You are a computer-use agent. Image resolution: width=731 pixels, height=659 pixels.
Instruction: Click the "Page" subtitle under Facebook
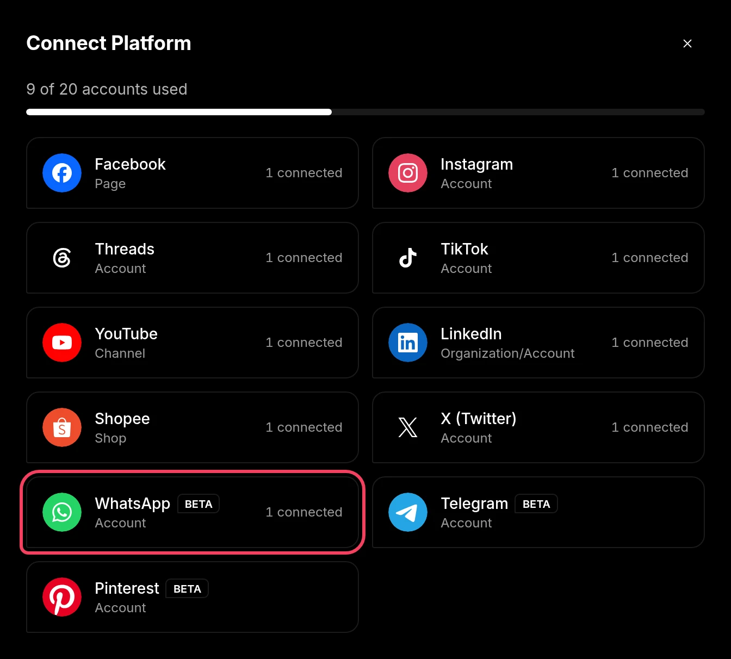[110, 184]
